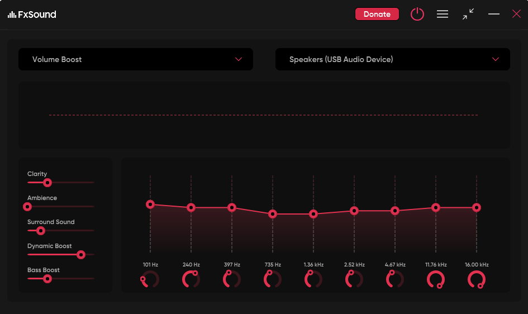Open the hamburger menu
Screen dimensions: 528x314
(443, 14)
